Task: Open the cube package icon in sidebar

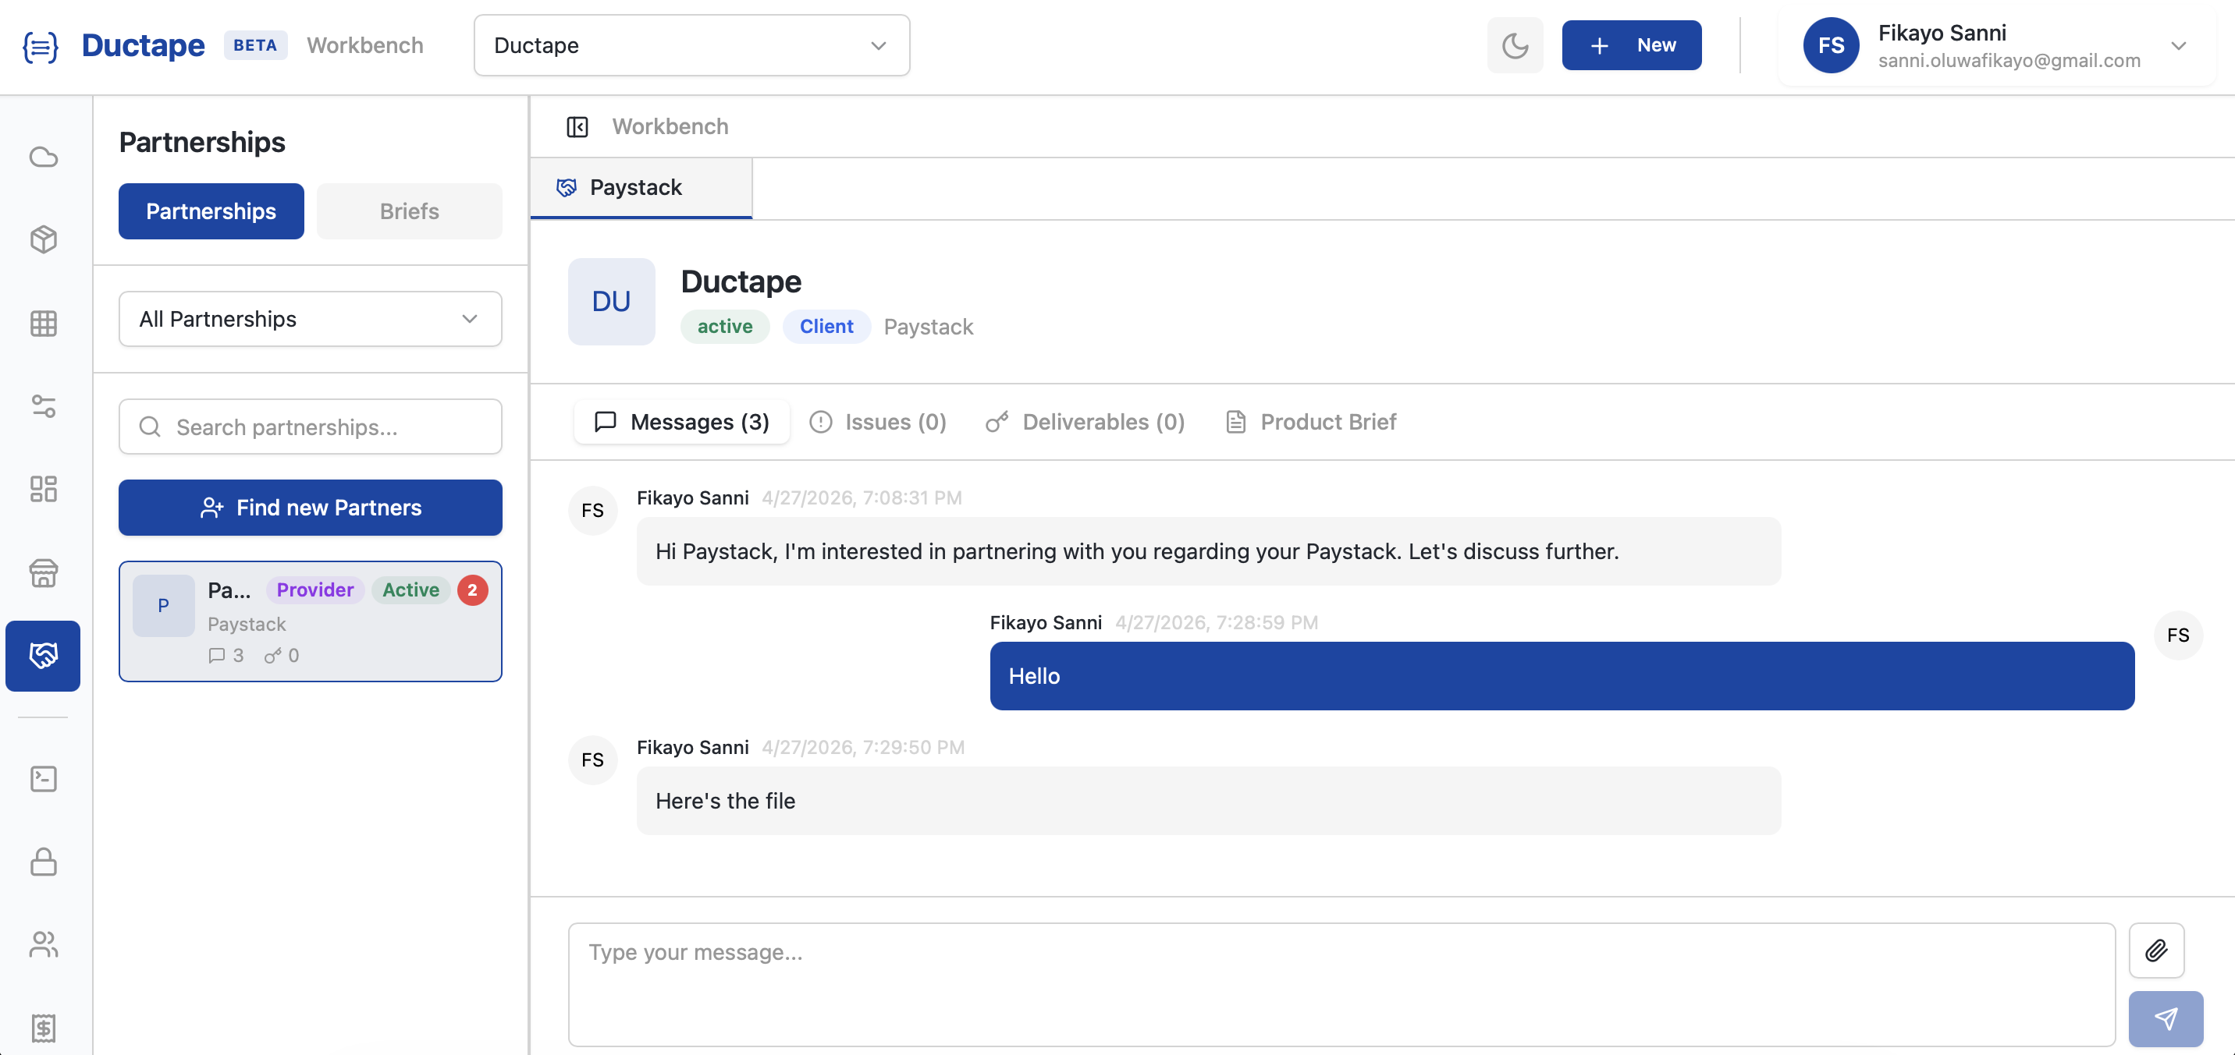Action: [44, 239]
